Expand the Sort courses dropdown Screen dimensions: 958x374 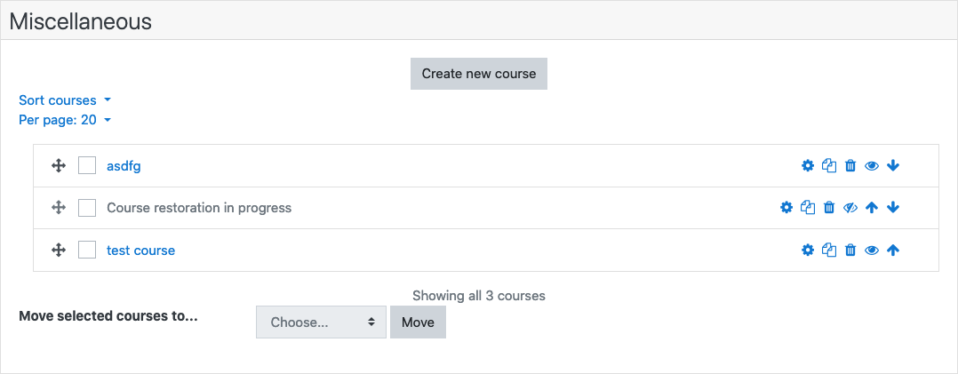click(65, 100)
